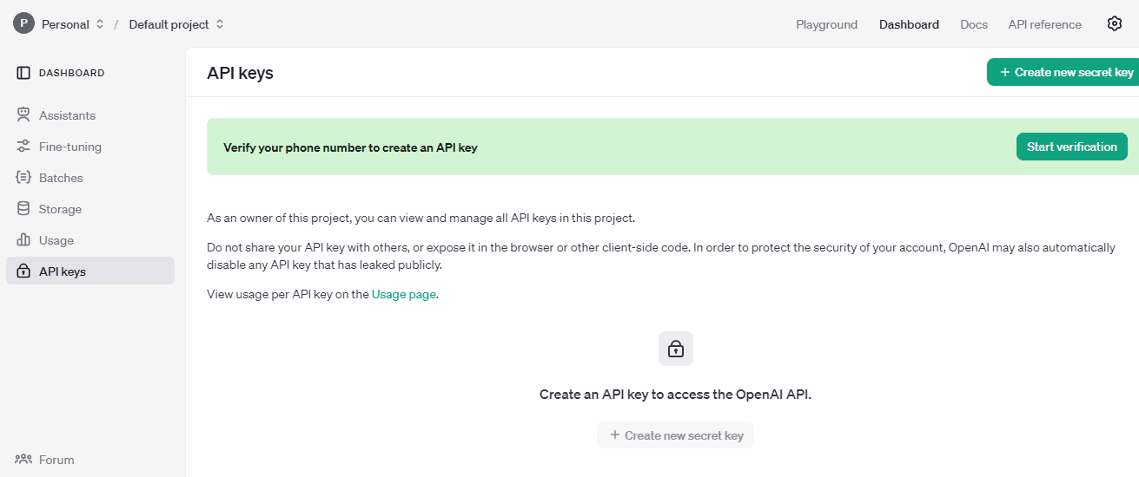This screenshot has height=477, width=1139.
Task: Click the green Create new secret key button
Action: [1065, 72]
